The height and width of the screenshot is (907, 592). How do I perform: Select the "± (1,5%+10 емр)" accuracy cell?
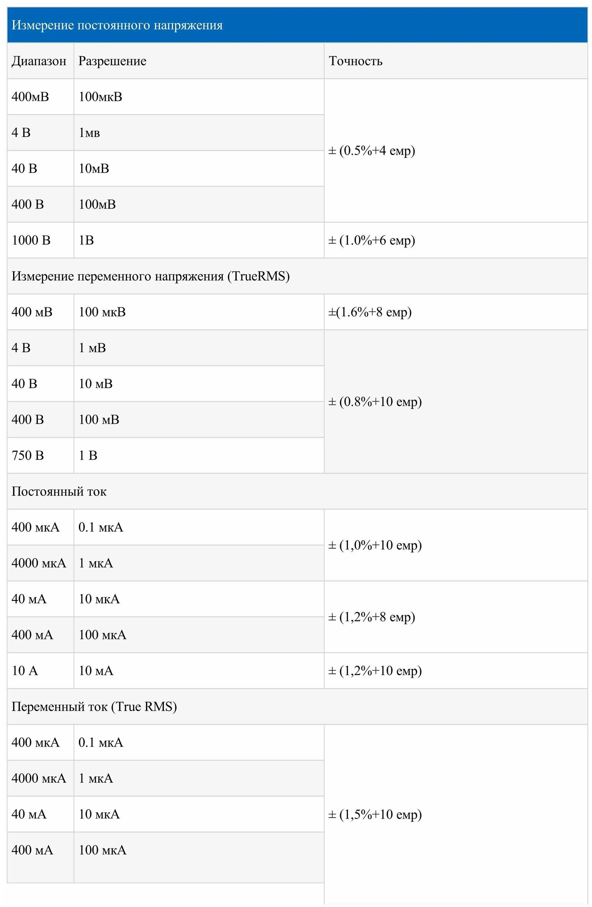(375, 814)
